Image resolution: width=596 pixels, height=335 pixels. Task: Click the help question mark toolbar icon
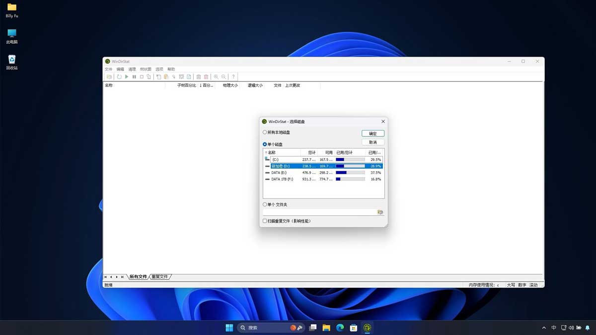233,77
